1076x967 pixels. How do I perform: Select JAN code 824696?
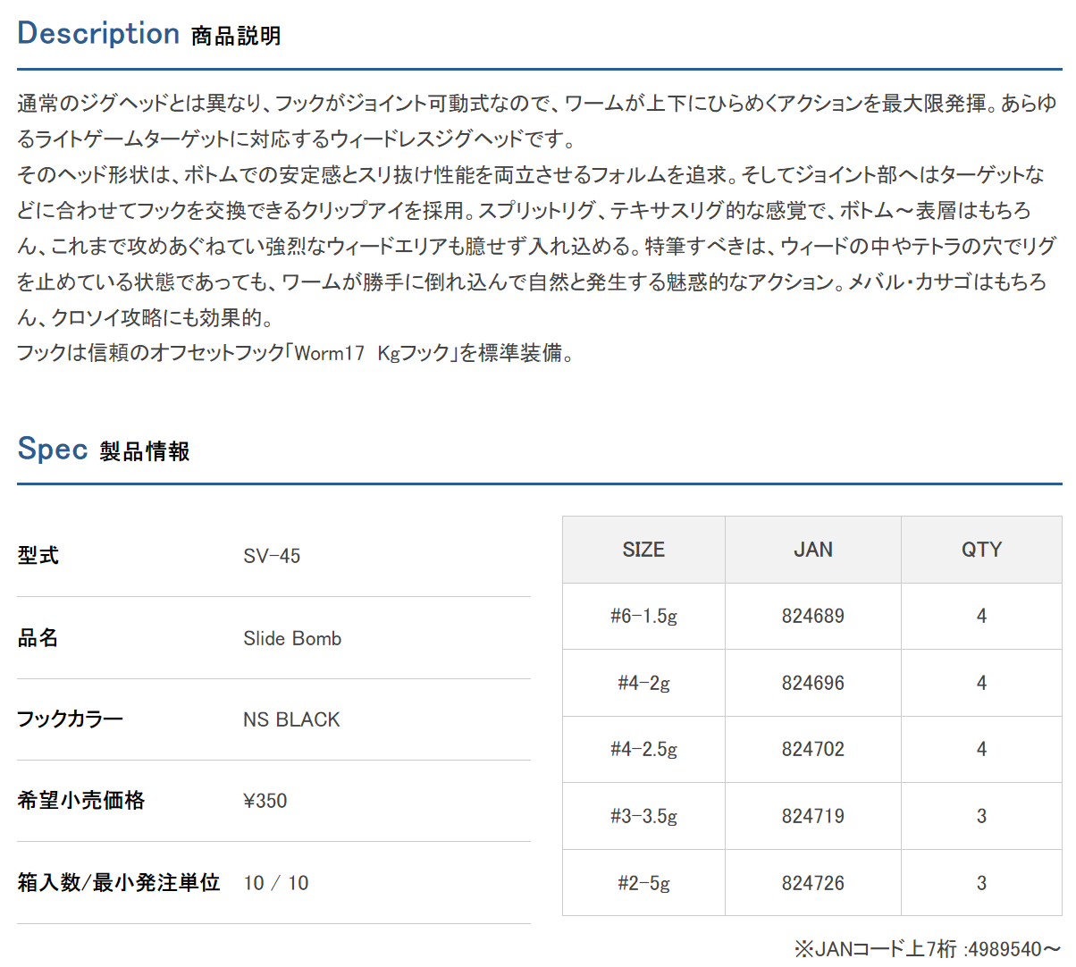pyautogui.click(x=813, y=684)
